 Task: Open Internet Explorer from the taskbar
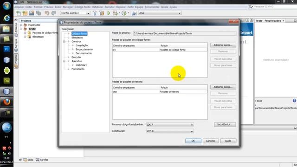(x=6, y=18)
